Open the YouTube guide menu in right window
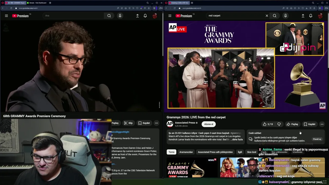The height and width of the screenshot is (185, 329). pyautogui.click(x=170, y=16)
